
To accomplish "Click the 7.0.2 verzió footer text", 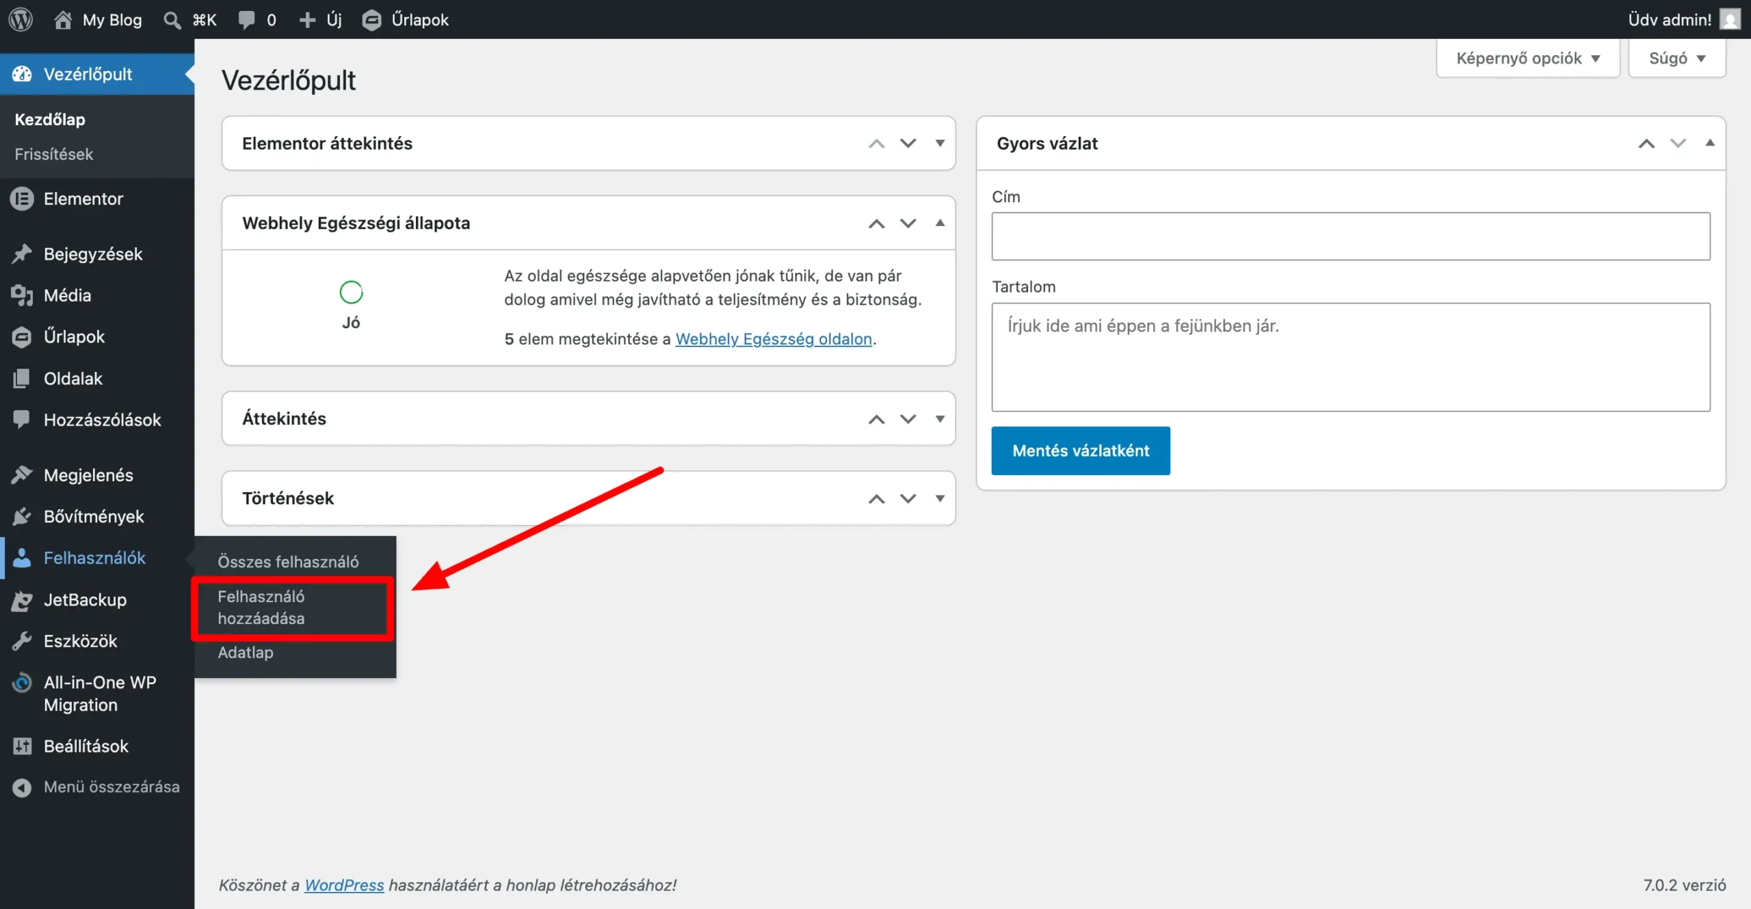I will coord(1685,886).
